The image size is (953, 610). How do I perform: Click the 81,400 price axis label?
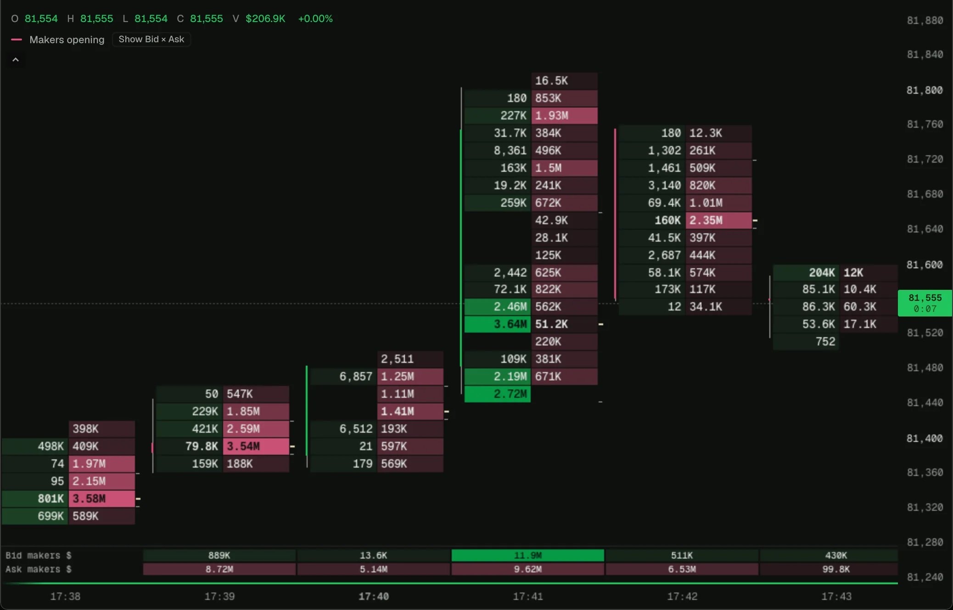click(x=925, y=438)
